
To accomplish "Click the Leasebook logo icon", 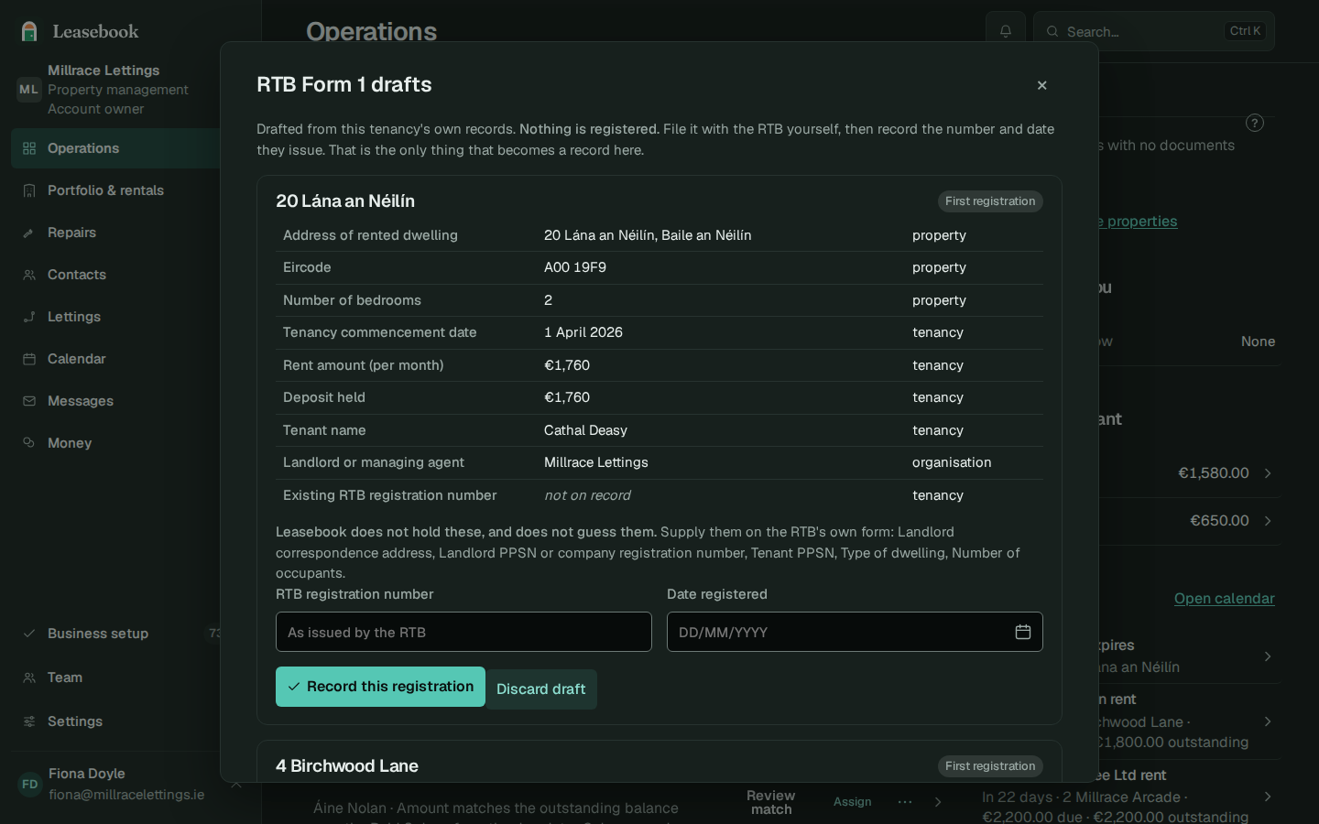I will point(29,31).
